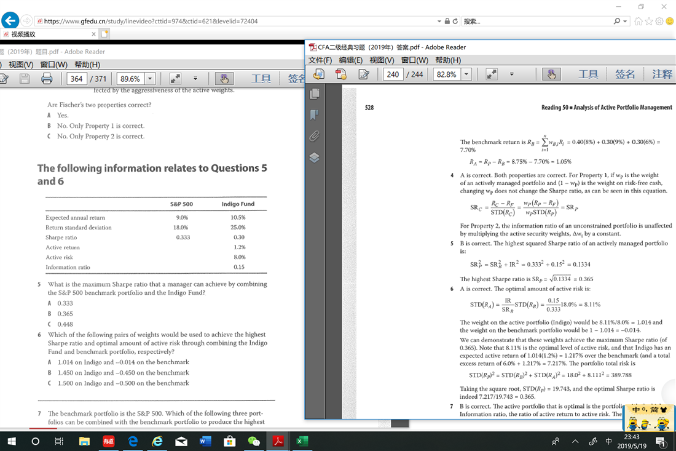Image resolution: width=676 pixels, height=451 pixels.
Task: Click the save icon in 题目 Adobe Reader
Action: (x=25, y=79)
